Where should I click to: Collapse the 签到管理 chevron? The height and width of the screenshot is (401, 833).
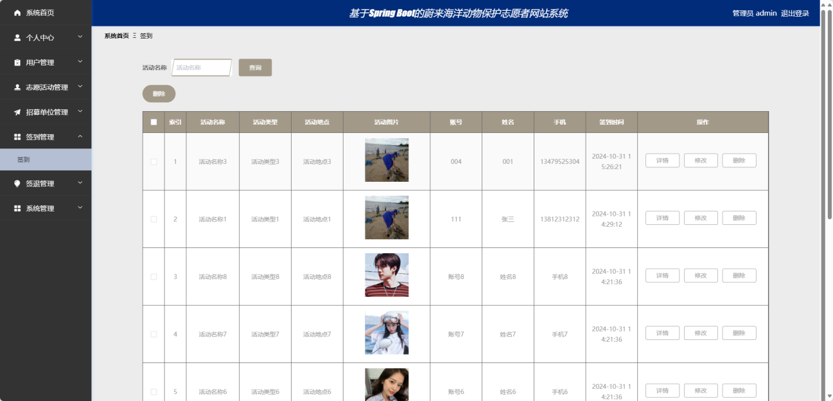point(80,136)
